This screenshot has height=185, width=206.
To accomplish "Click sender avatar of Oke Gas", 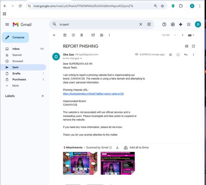I will pyautogui.click(x=56, y=56).
